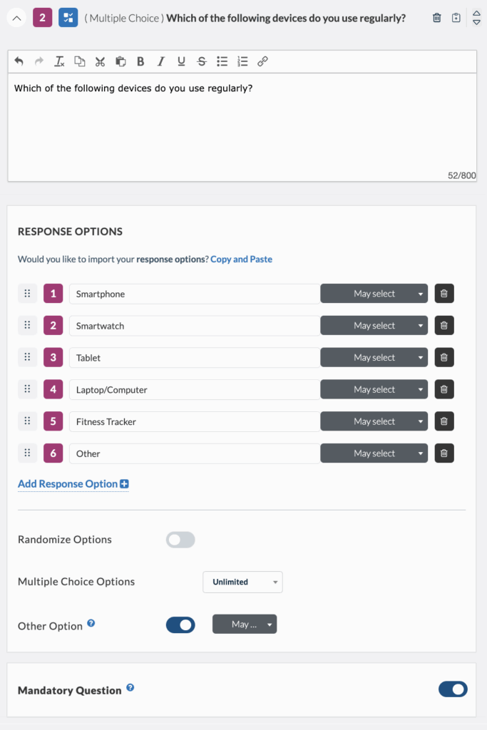Image resolution: width=487 pixels, height=730 pixels.
Task: Apply italic formatting in the editor
Action: [x=161, y=62]
